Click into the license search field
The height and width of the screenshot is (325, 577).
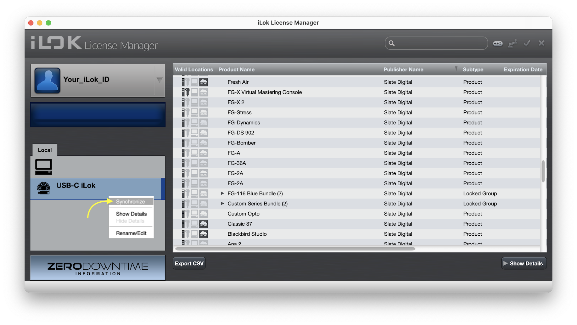pos(436,43)
